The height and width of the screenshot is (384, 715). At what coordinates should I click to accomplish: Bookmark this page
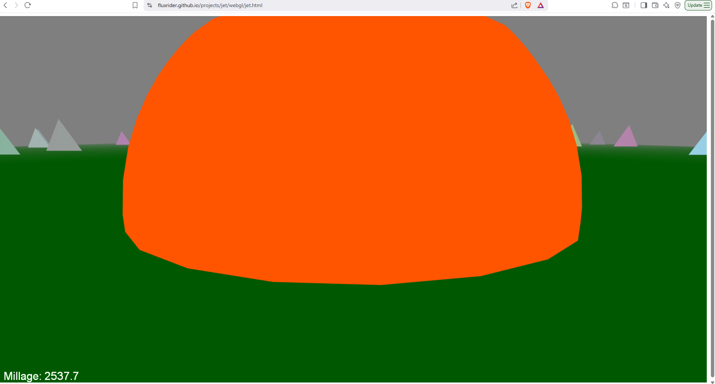click(x=135, y=5)
